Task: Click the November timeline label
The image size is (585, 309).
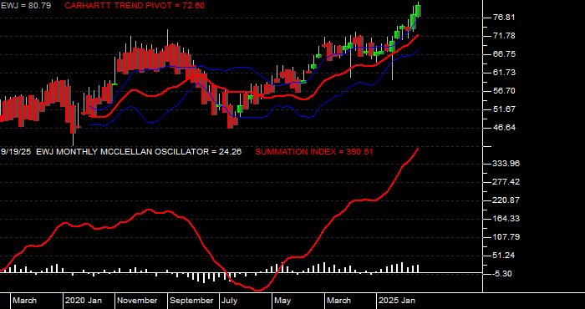Action: (x=137, y=301)
